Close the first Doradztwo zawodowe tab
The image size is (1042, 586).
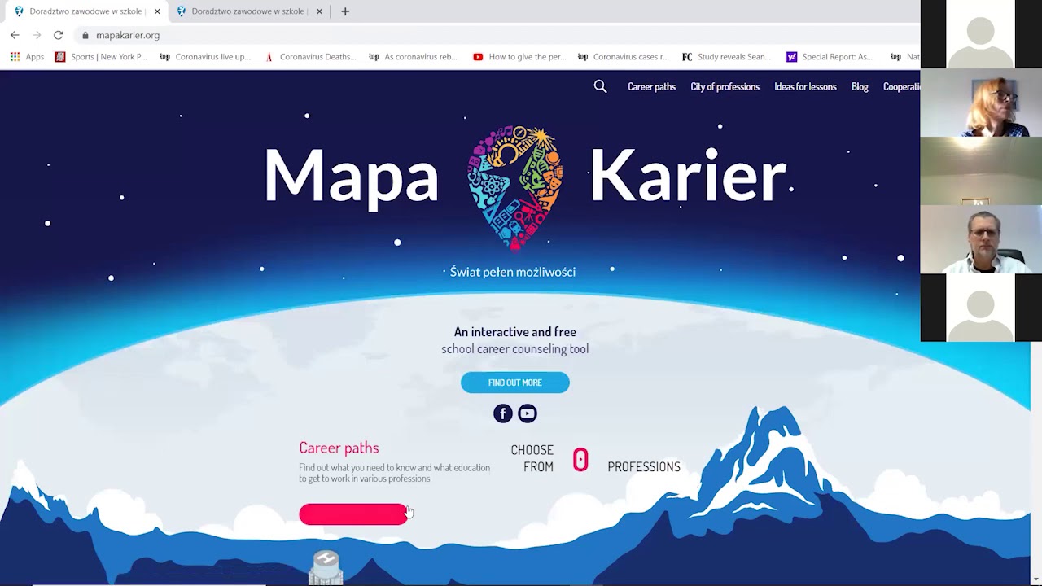(157, 11)
